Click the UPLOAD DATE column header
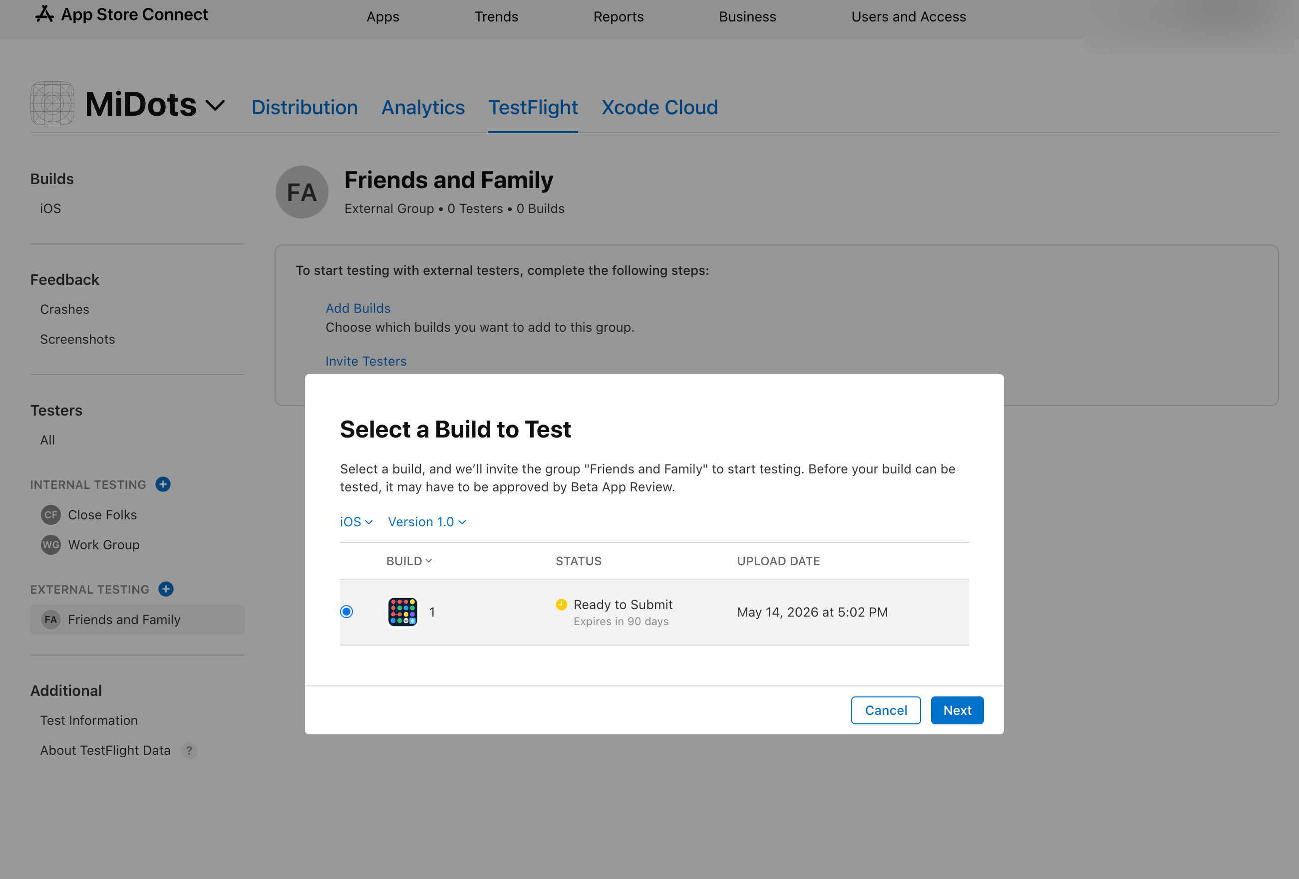 tap(778, 561)
